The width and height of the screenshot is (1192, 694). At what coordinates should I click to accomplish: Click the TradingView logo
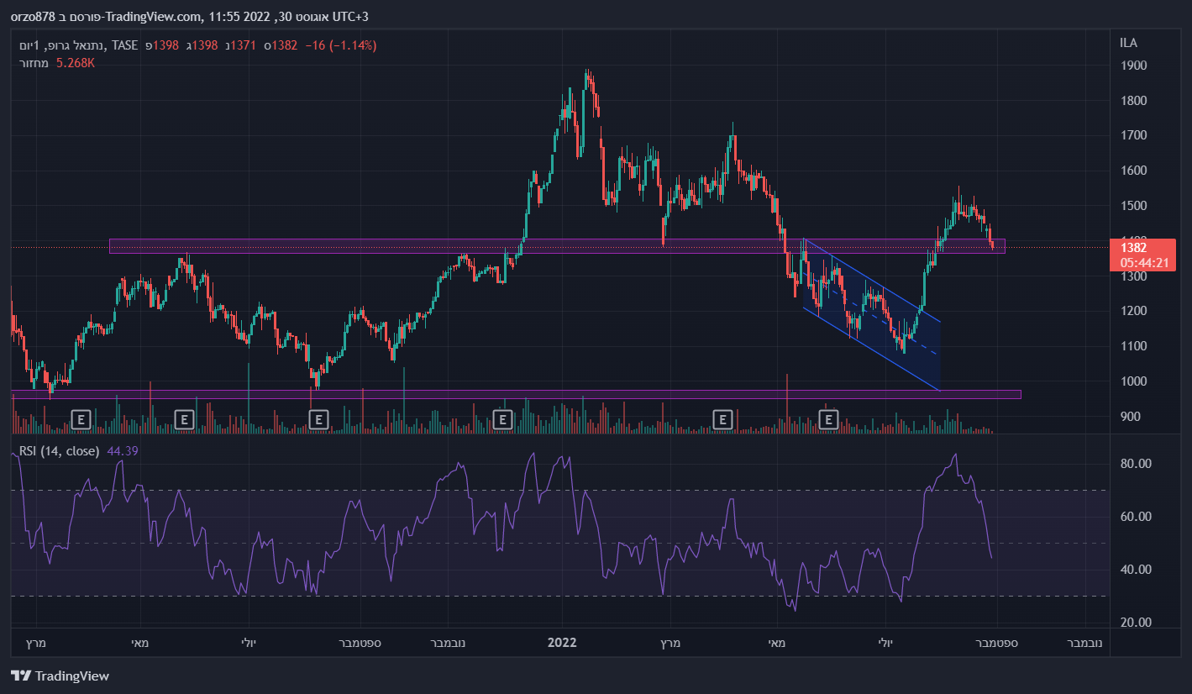[60, 676]
